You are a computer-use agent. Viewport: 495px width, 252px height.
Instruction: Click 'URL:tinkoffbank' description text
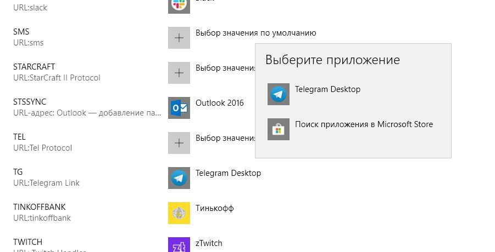[x=42, y=218]
